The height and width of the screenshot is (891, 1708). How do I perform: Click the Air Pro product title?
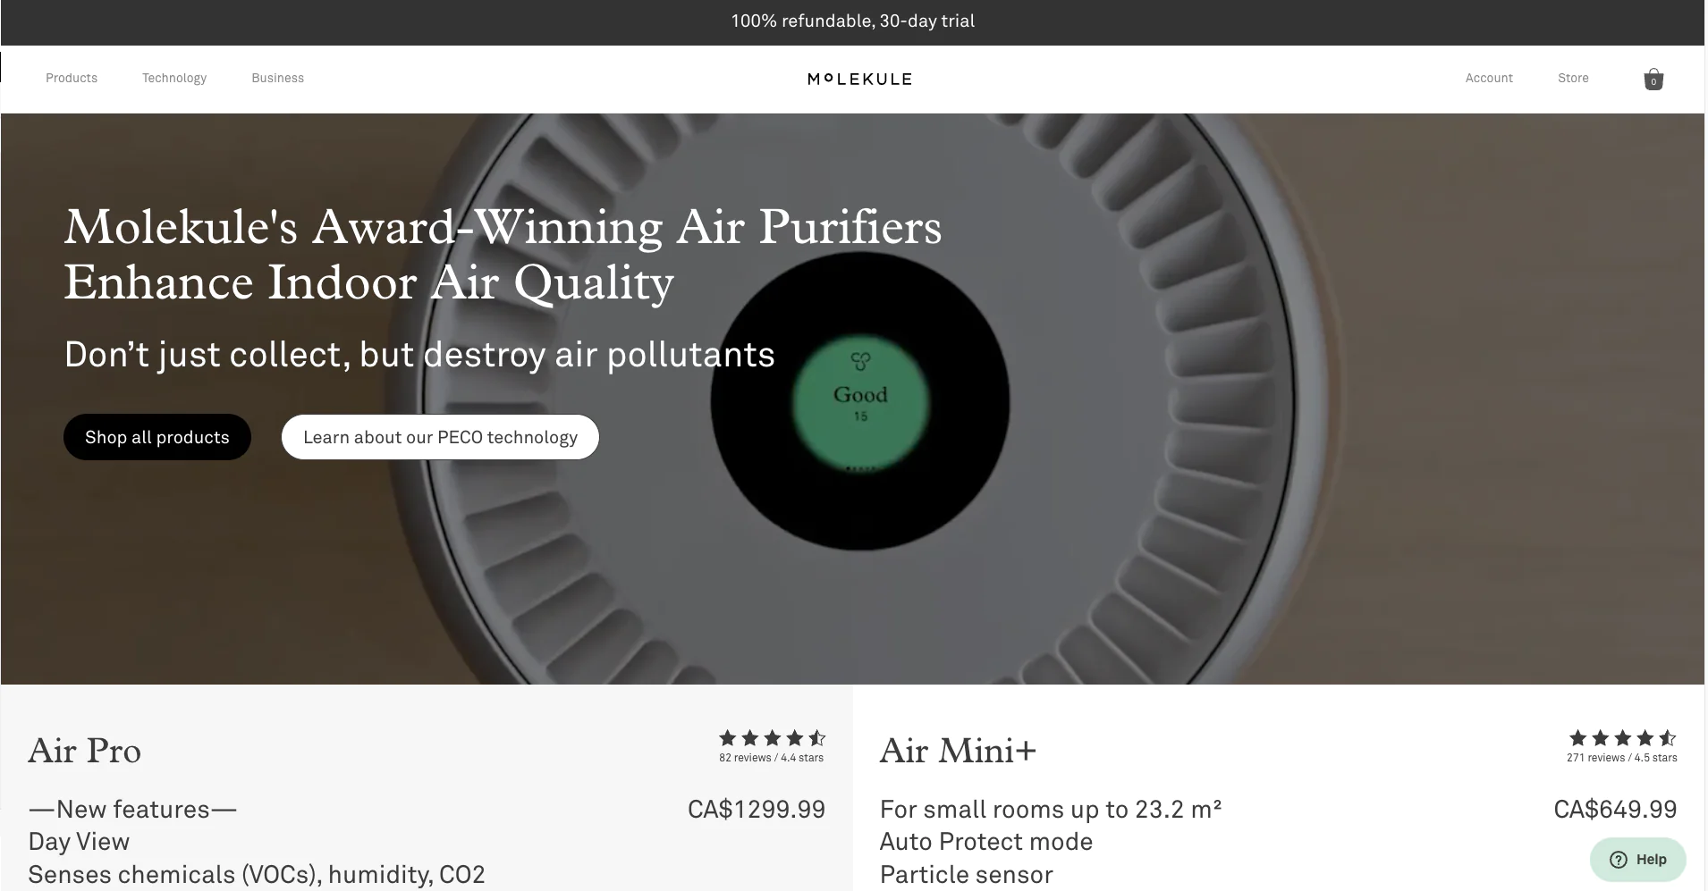85,751
